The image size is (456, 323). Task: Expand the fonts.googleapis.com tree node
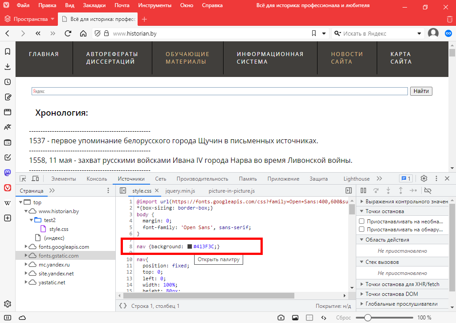(26, 247)
